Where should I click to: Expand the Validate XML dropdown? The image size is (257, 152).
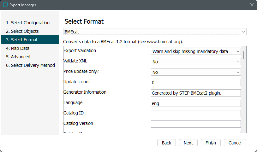(x=196, y=62)
